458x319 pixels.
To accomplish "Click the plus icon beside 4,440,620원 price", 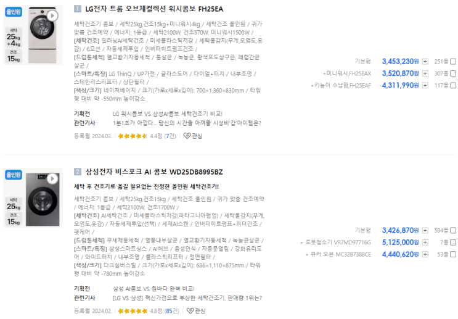I will click(x=425, y=254).
